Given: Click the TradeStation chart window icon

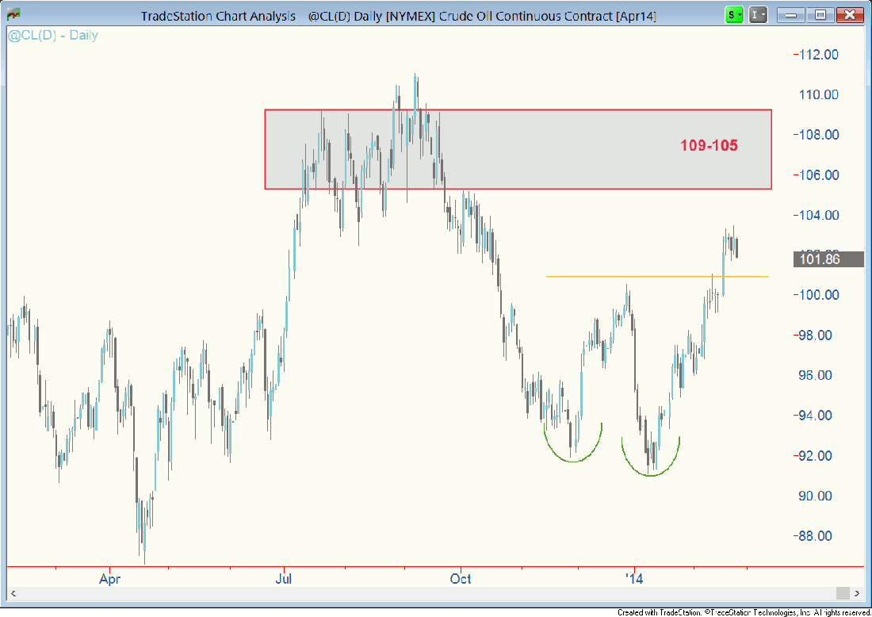Looking at the screenshot, I should (x=13, y=14).
